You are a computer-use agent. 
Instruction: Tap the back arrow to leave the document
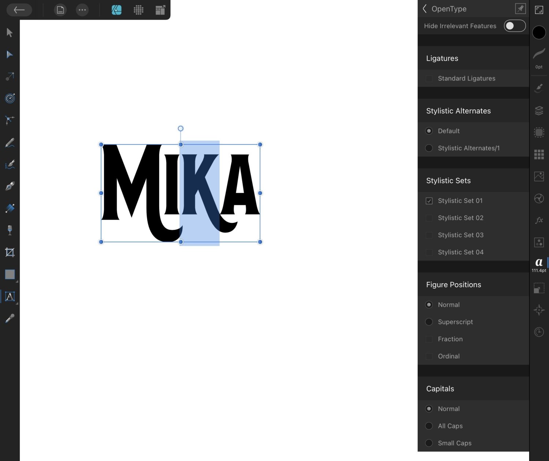[19, 10]
